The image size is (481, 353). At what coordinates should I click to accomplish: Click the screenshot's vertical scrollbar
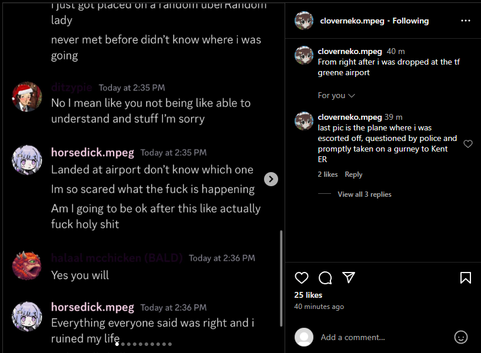(x=281, y=278)
